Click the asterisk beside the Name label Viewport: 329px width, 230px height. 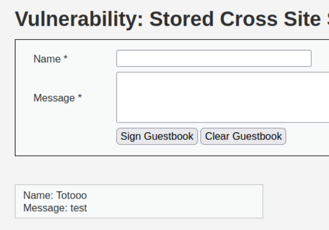click(66, 59)
